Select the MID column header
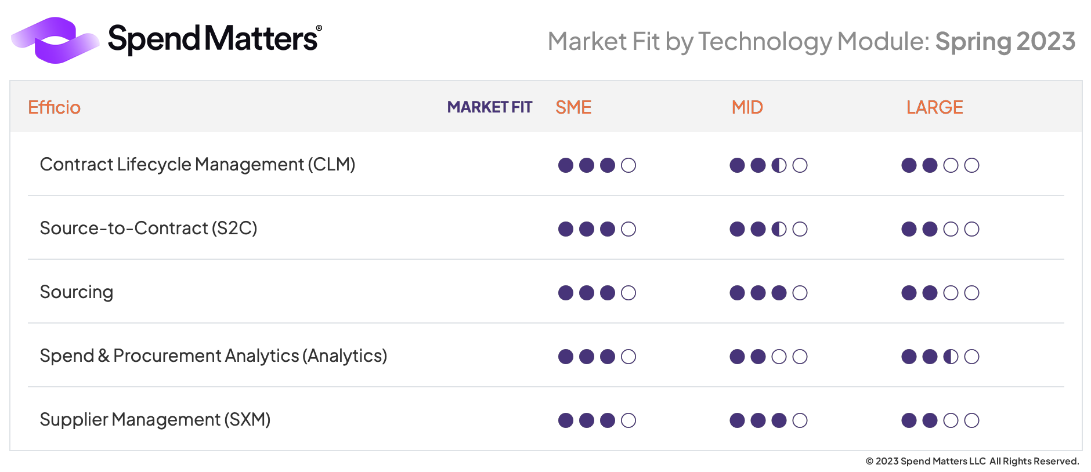 747,107
